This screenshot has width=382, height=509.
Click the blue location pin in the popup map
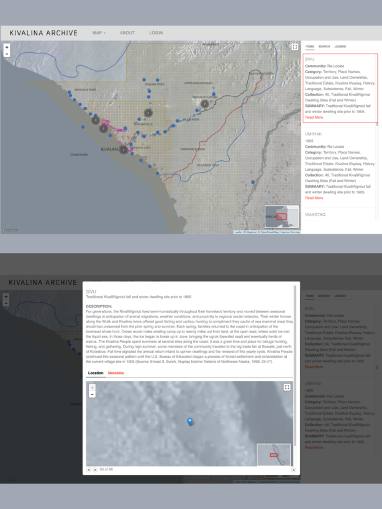pyautogui.click(x=190, y=421)
